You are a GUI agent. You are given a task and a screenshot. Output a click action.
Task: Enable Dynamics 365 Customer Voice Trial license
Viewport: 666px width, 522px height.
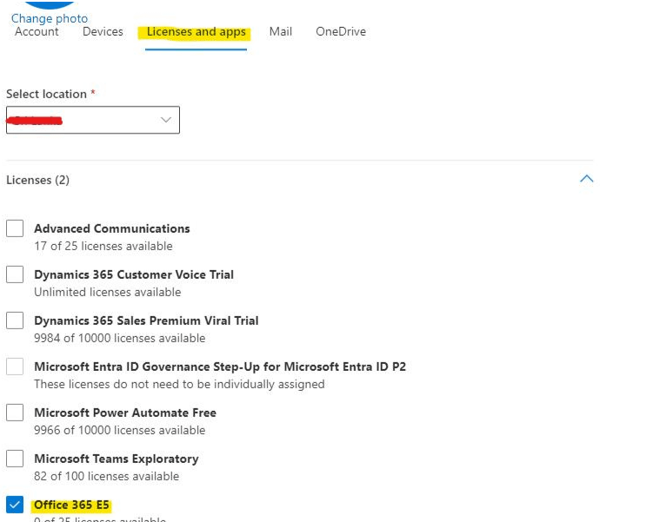click(x=15, y=274)
